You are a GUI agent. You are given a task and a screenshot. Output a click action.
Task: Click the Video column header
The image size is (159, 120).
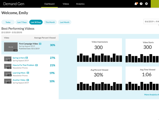pos(7,38)
